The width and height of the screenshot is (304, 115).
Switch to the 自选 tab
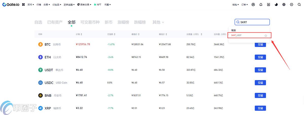click(38, 22)
